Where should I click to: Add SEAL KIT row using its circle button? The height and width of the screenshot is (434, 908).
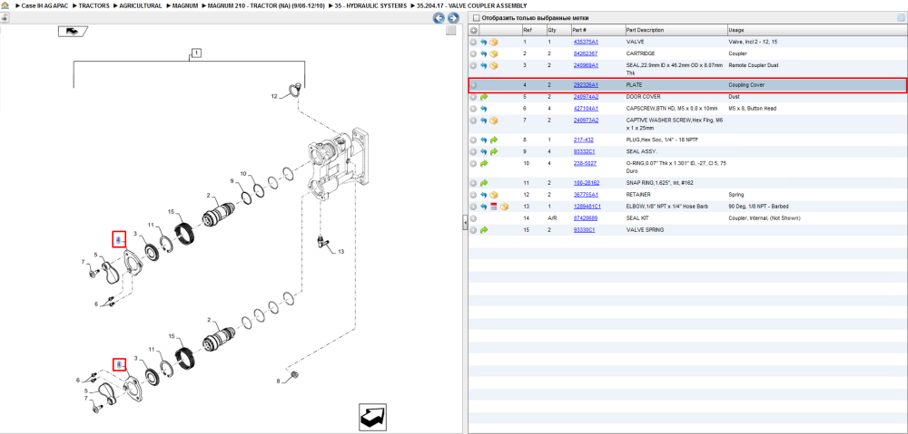click(x=473, y=218)
